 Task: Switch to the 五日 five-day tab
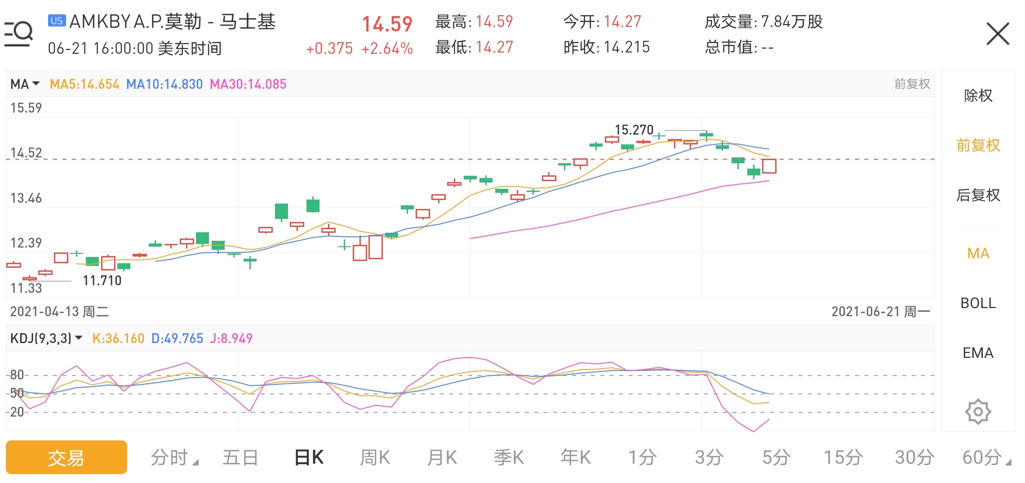click(240, 457)
